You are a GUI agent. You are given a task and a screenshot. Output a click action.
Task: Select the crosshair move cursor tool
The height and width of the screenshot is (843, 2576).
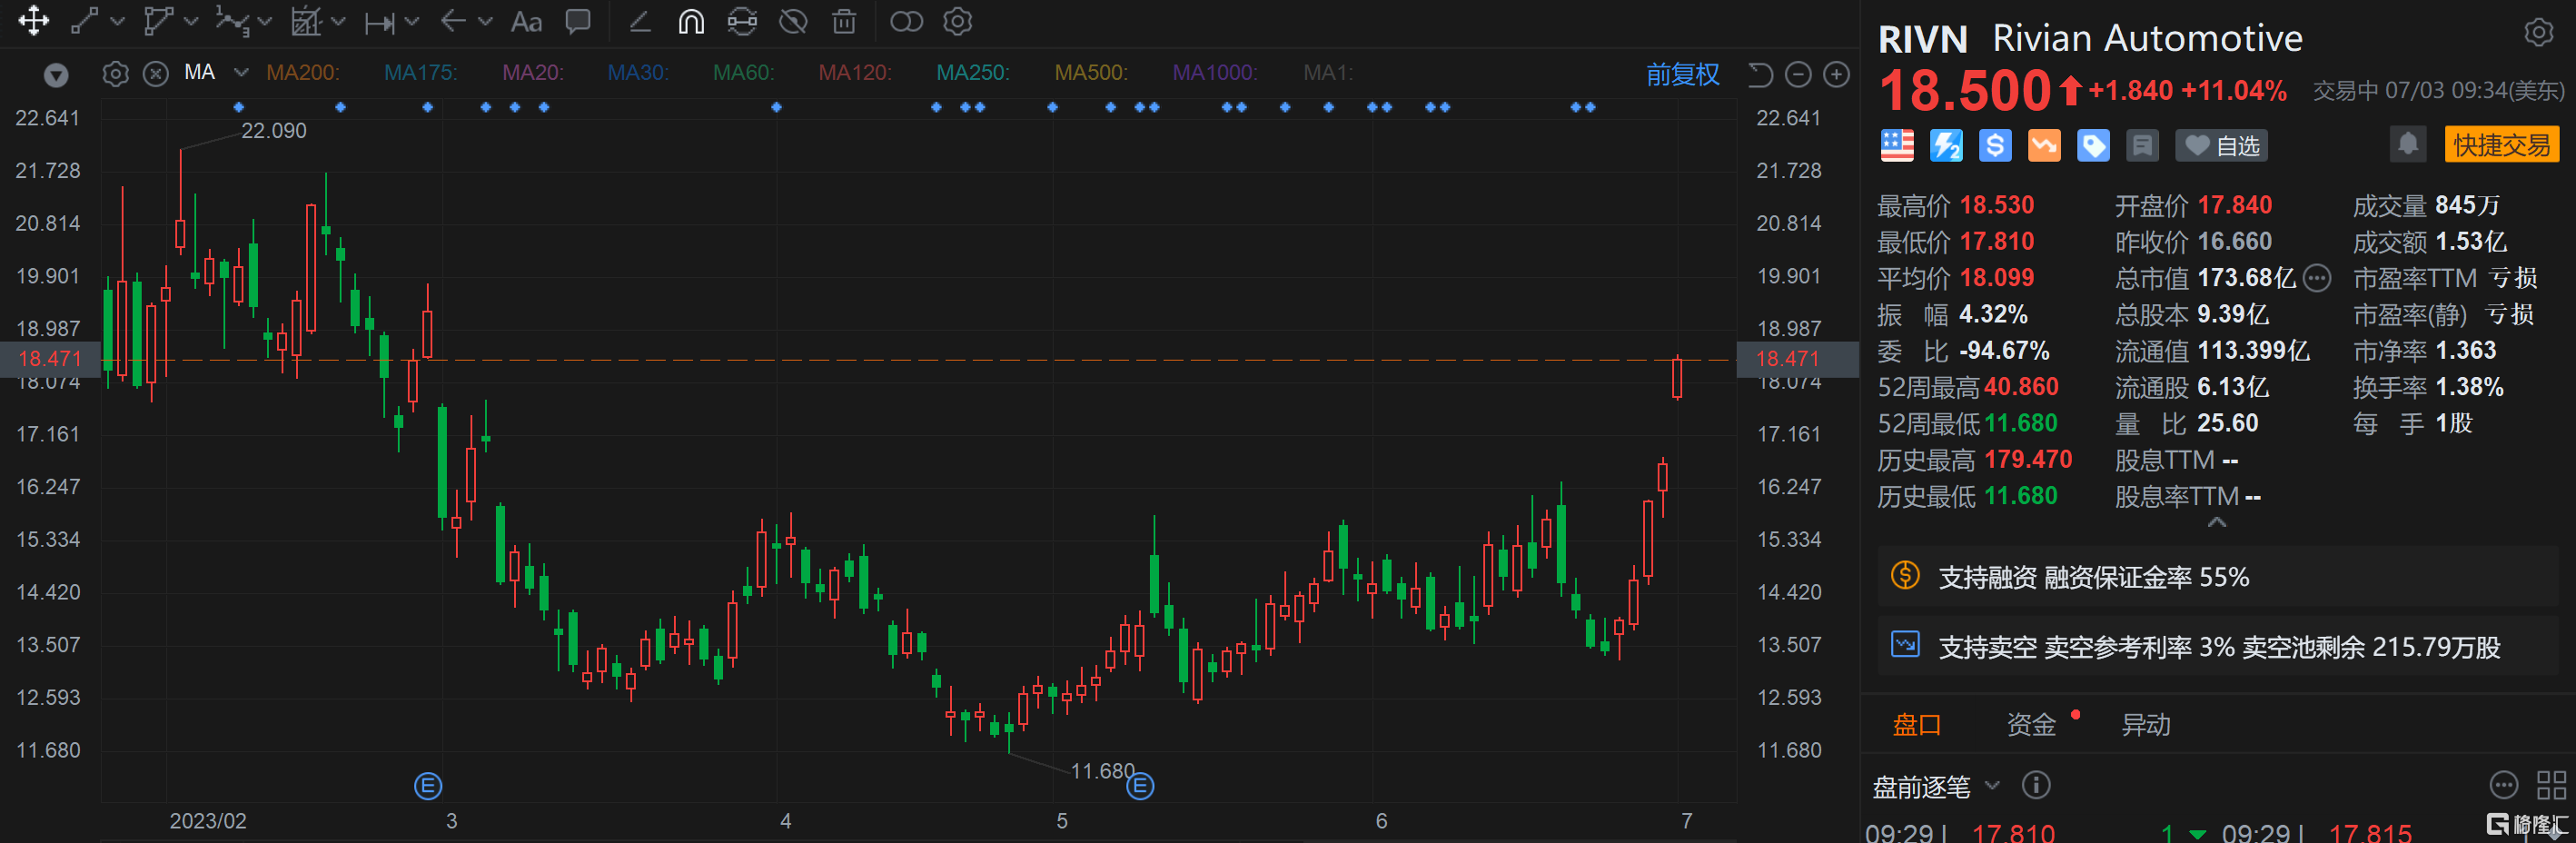point(33,21)
